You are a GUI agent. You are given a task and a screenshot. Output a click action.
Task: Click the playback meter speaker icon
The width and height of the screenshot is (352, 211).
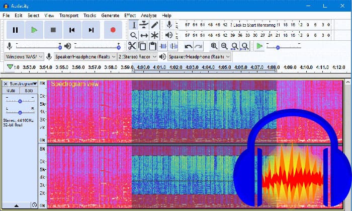coord(169,35)
